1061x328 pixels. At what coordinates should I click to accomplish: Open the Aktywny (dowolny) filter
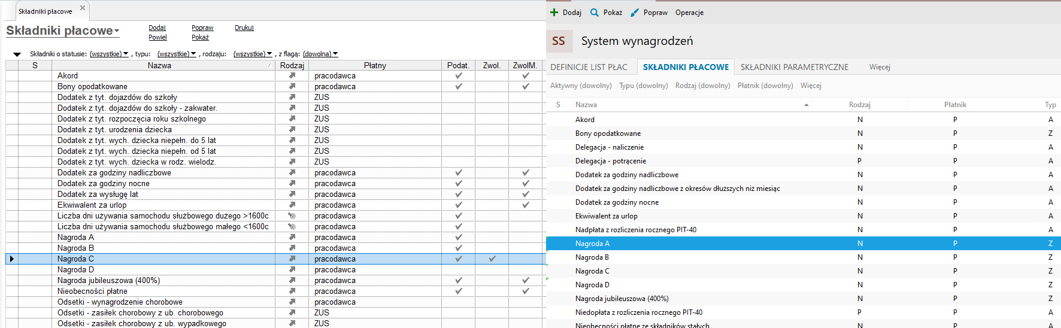(x=581, y=86)
